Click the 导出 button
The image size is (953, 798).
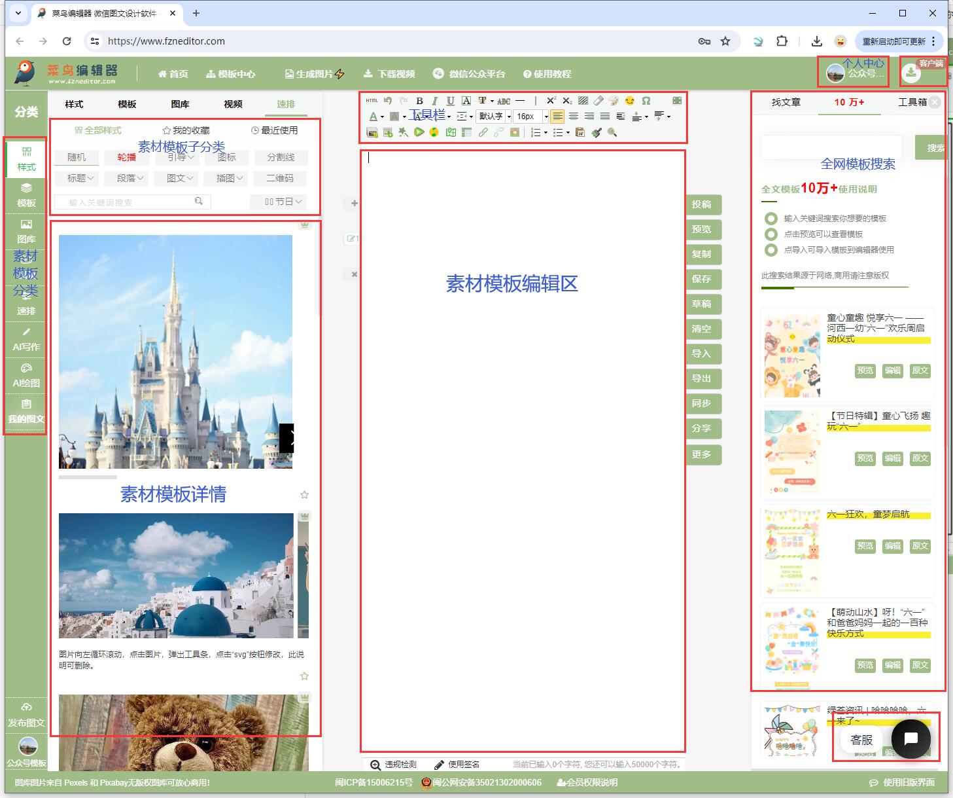(703, 378)
